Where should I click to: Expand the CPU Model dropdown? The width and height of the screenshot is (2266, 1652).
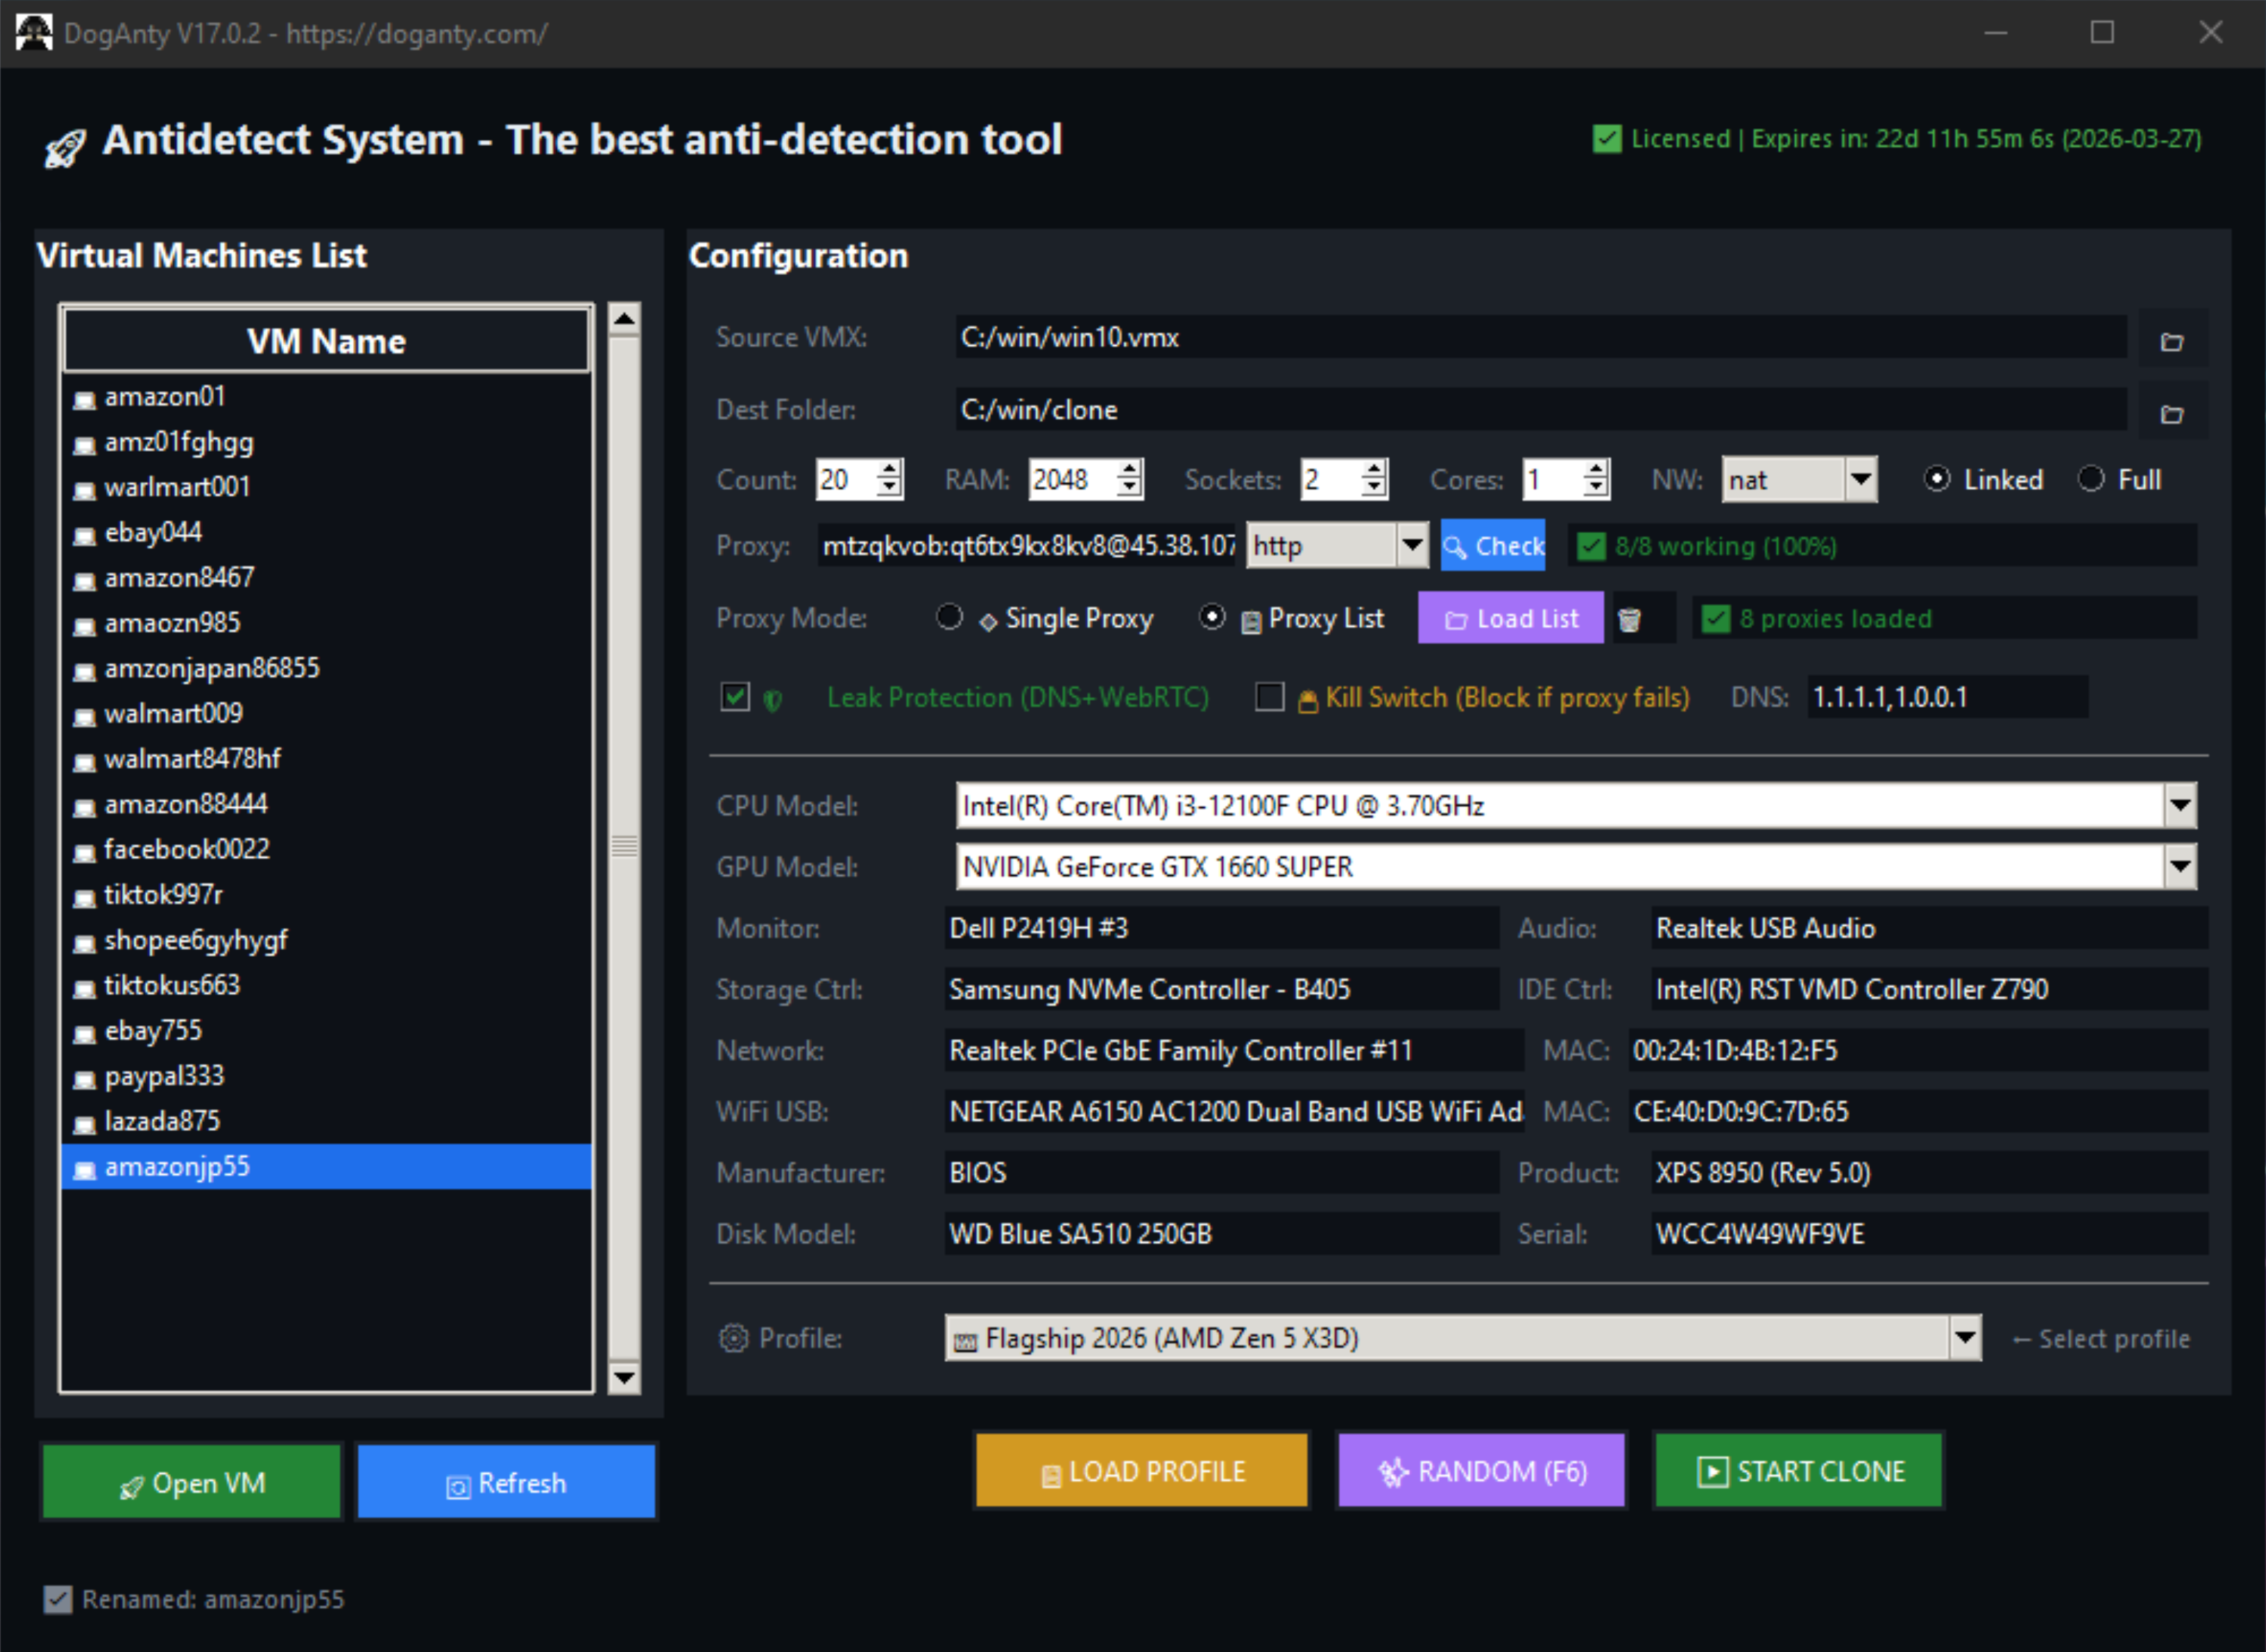coord(2181,806)
